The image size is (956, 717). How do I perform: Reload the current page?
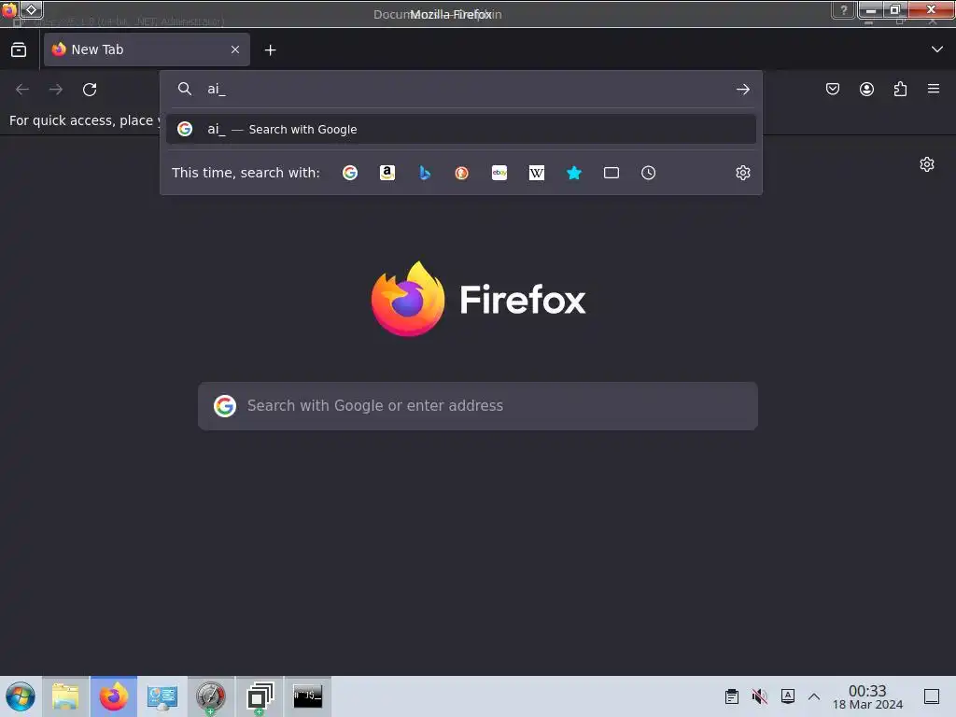(90, 90)
